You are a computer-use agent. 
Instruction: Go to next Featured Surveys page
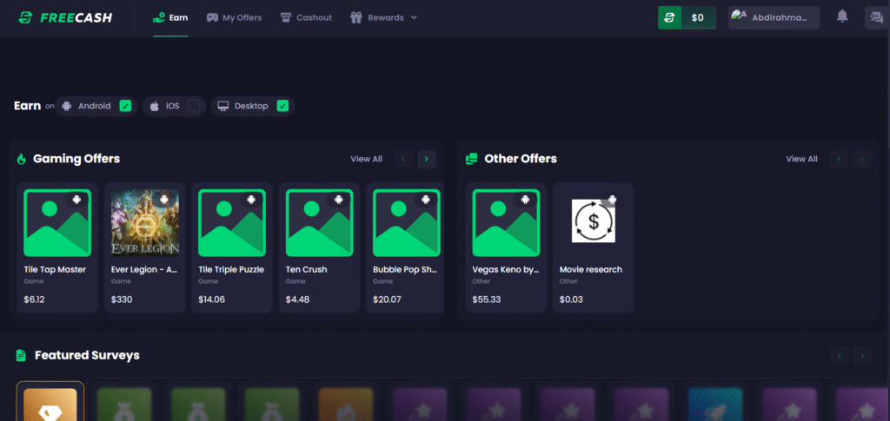coord(862,356)
